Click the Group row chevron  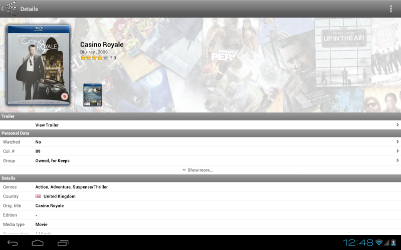(397, 160)
